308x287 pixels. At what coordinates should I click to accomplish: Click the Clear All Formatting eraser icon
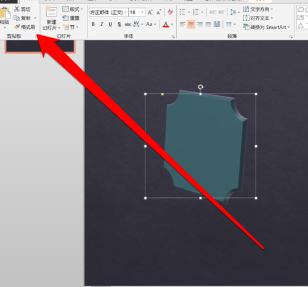[x=171, y=12]
